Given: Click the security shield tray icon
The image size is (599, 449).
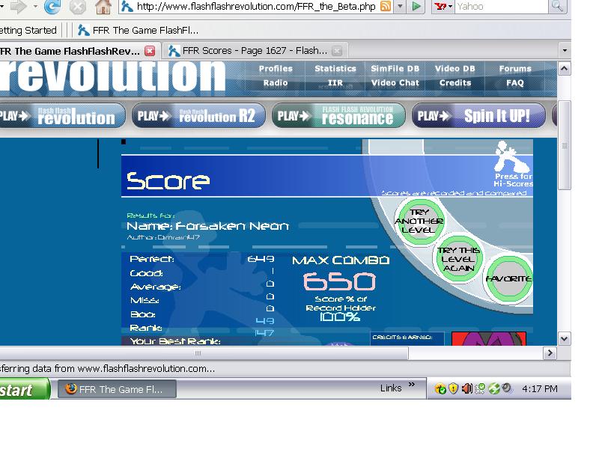Looking at the screenshot, I should click(x=453, y=388).
